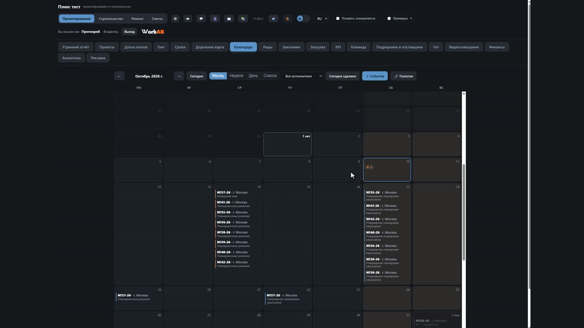The width and height of the screenshot is (584, 328).
Task: Click the orange bell notifications icon
Action: pyautogui.click(x=287, y=19)
